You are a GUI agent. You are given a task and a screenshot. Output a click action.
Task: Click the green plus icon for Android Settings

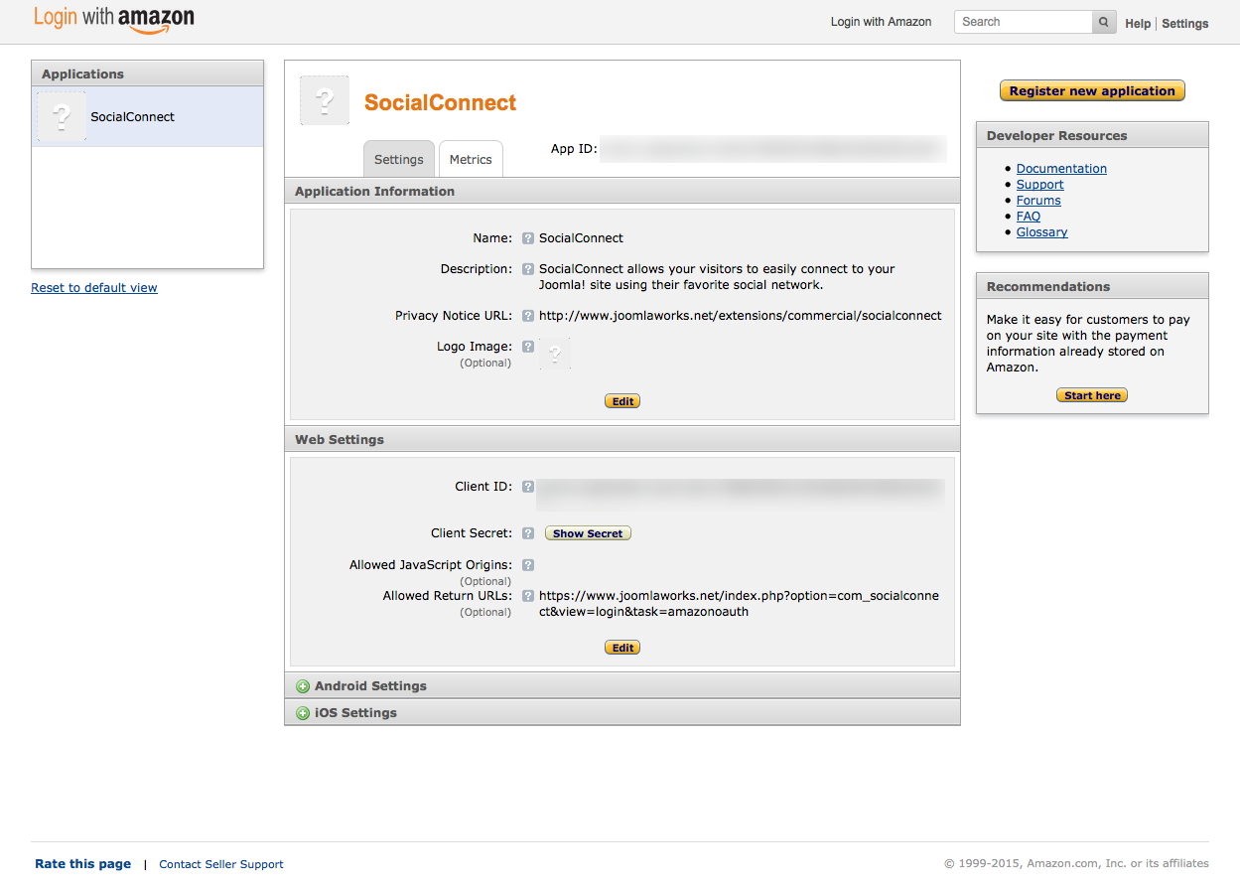(x=303, y=686)
